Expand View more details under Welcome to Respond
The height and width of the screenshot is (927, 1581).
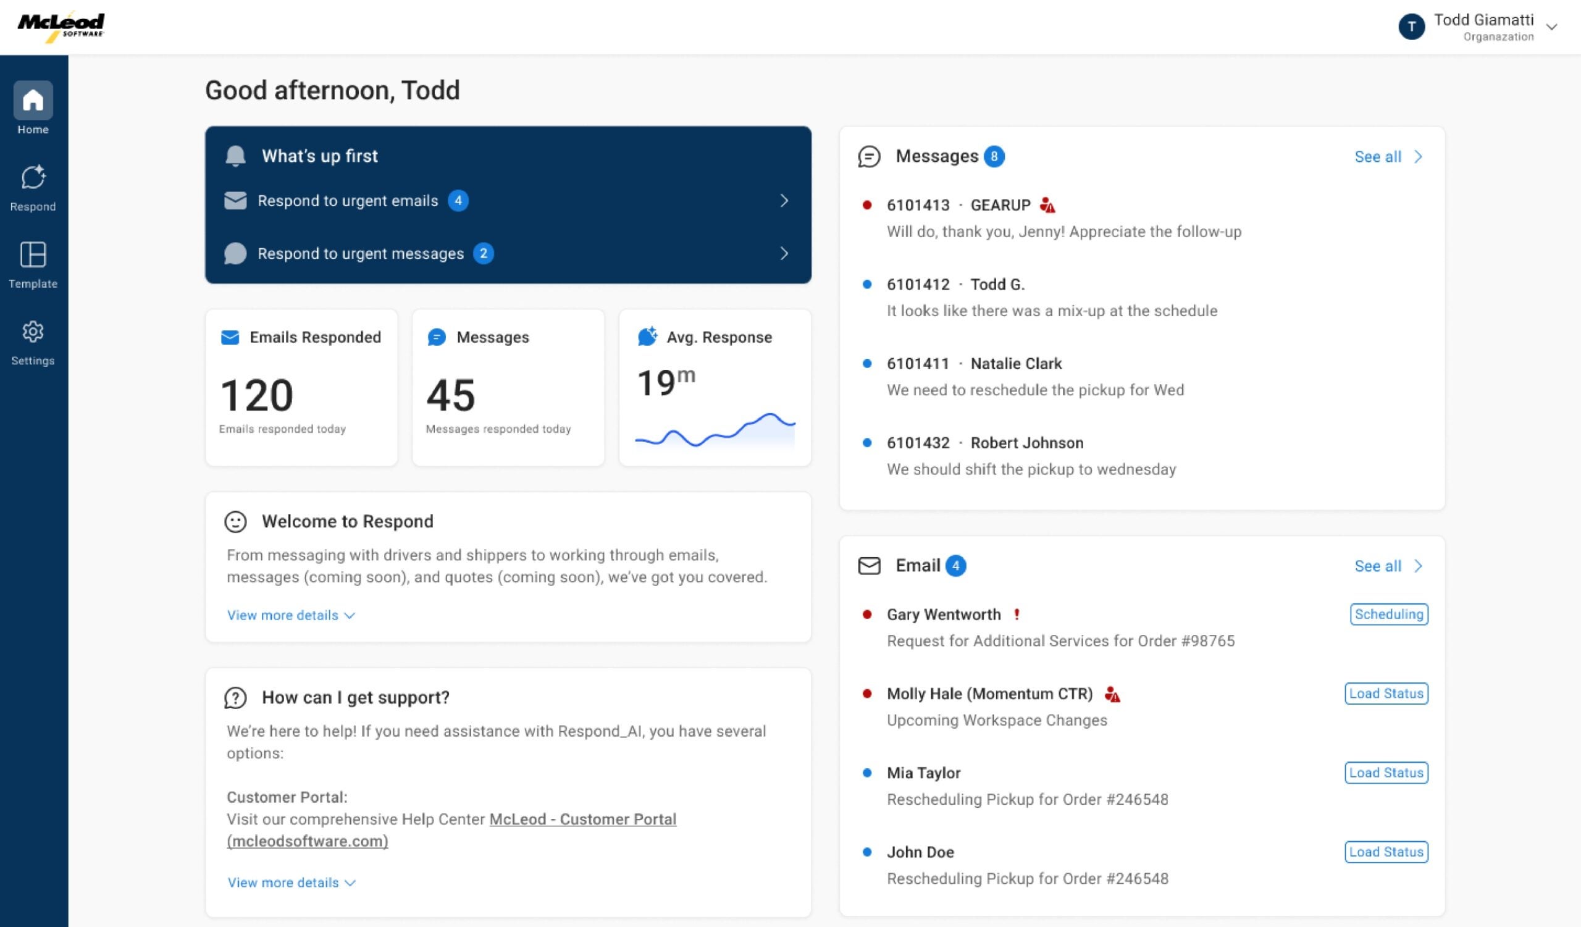tap(291, 615)
